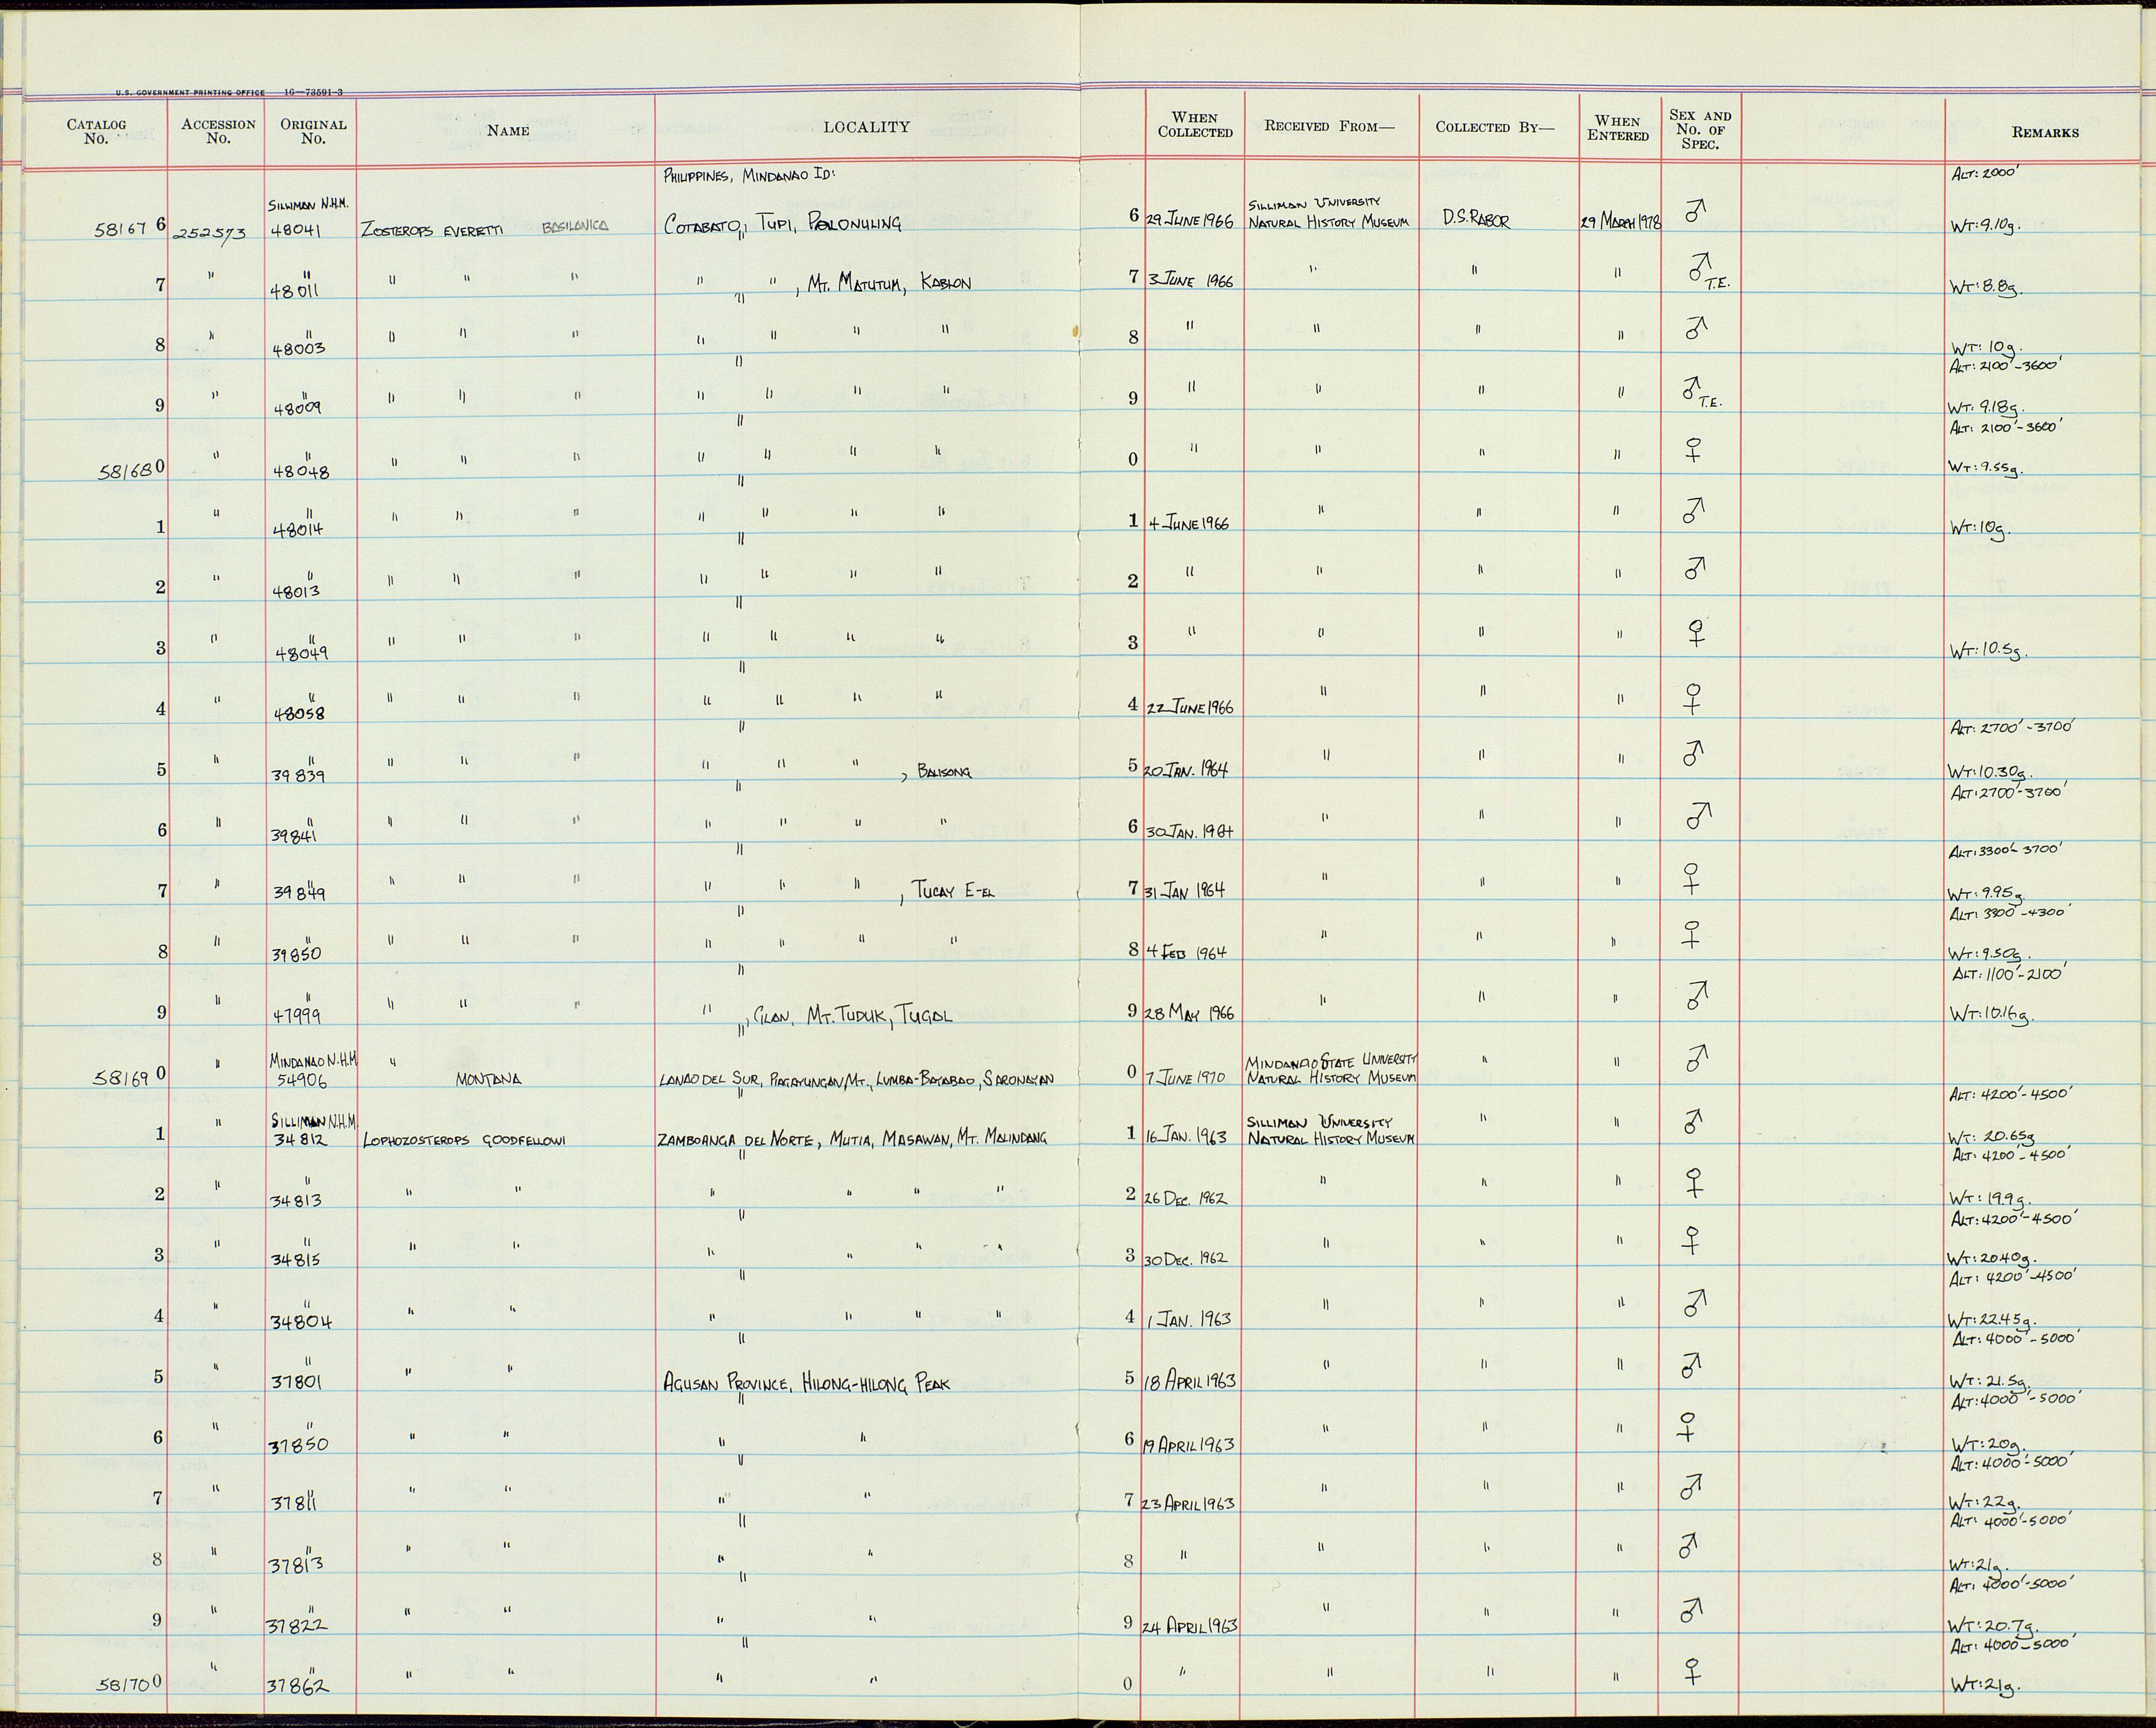2156x1728 pixels.
Task: Click locality Tucay E-el
Action: [954, 890]
